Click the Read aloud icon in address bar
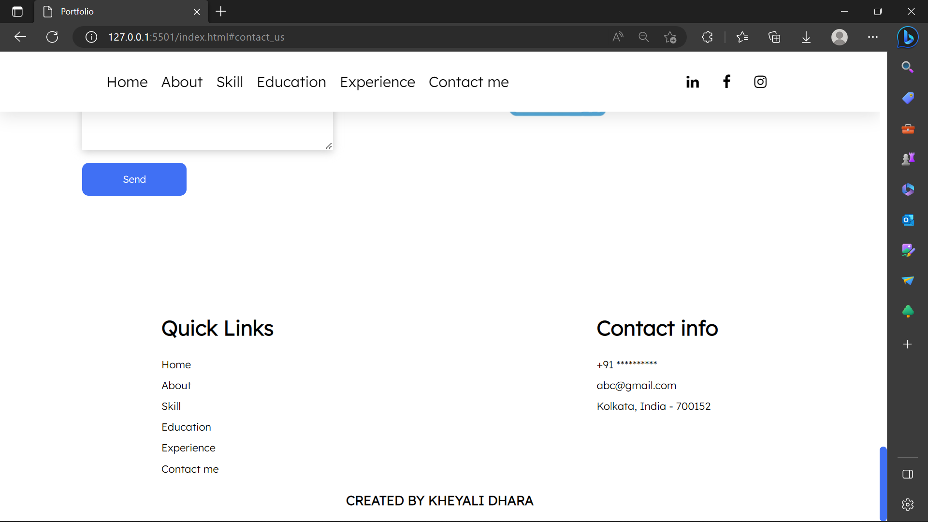The height and width of the screenshot is (522, 928). coord(618,37)
